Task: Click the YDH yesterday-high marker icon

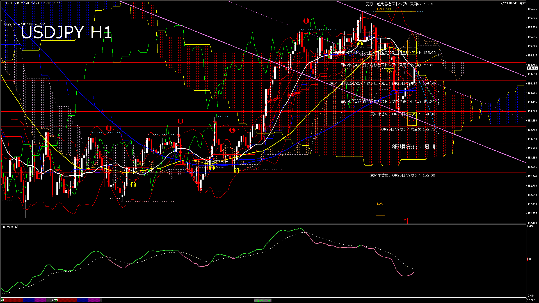Action: 389,9
